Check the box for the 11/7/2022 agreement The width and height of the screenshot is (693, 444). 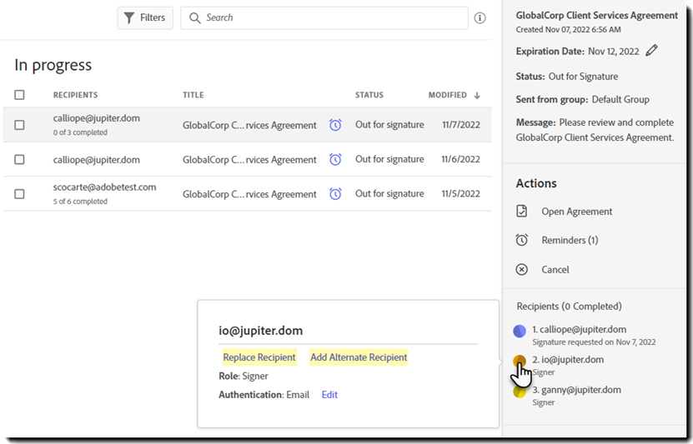[x=20, y=125]
